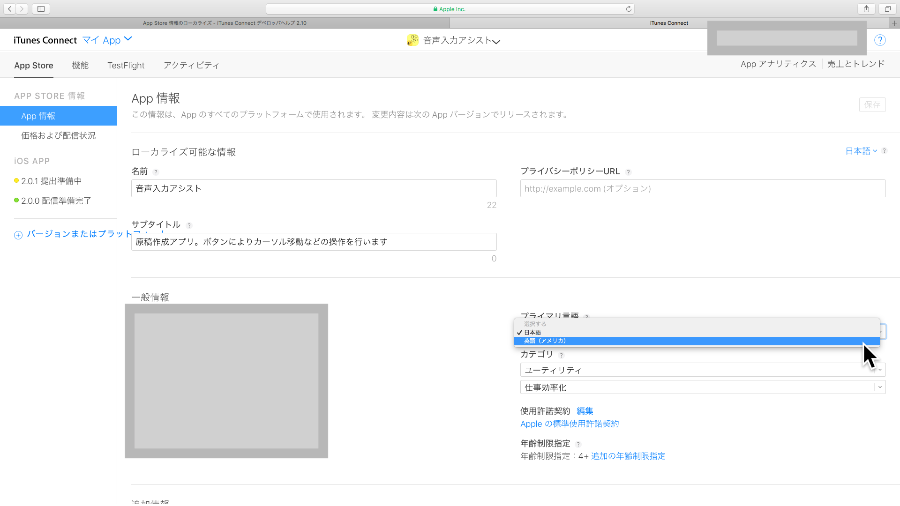Select the アクティビティ tab
The width and height of the screenshot is (900, 506).
(x=191, y=65)
